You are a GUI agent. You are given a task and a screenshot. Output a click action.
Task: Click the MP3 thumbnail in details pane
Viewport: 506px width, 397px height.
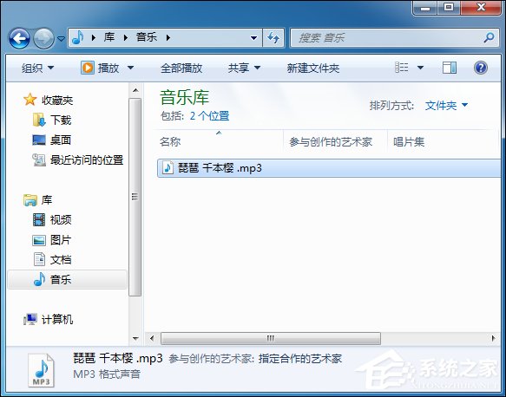click(42, 370)
